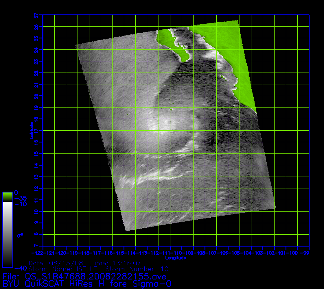
Task: Click the -99 longitude tick label
Action: (x=309, y=253)
